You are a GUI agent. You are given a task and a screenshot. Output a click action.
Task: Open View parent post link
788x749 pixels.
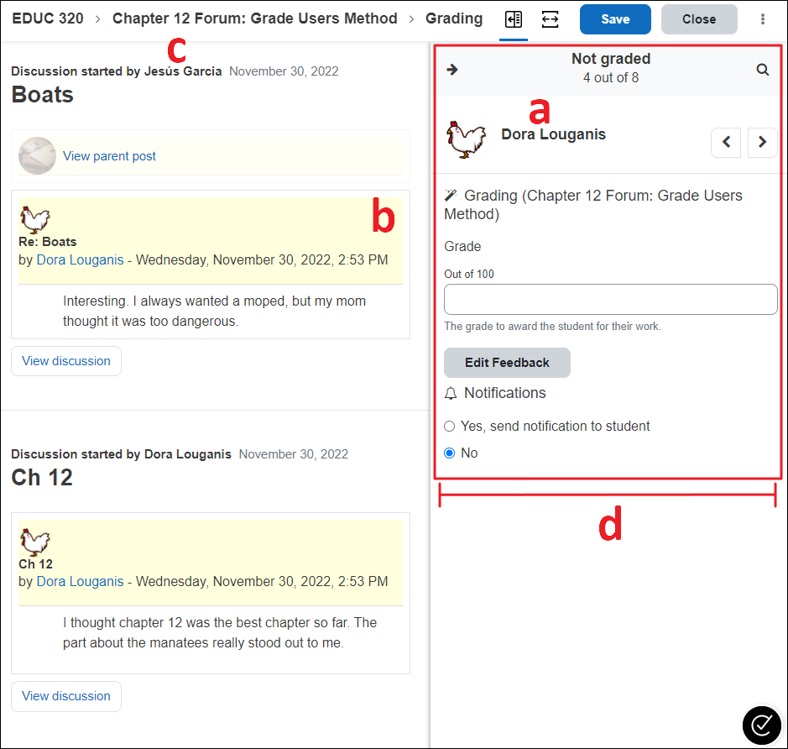pos(109,156)
